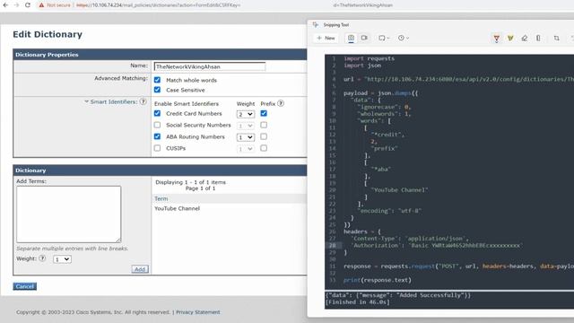
Task: Check Social Security Numbers prefix checkbox
Action: point(264,125)
